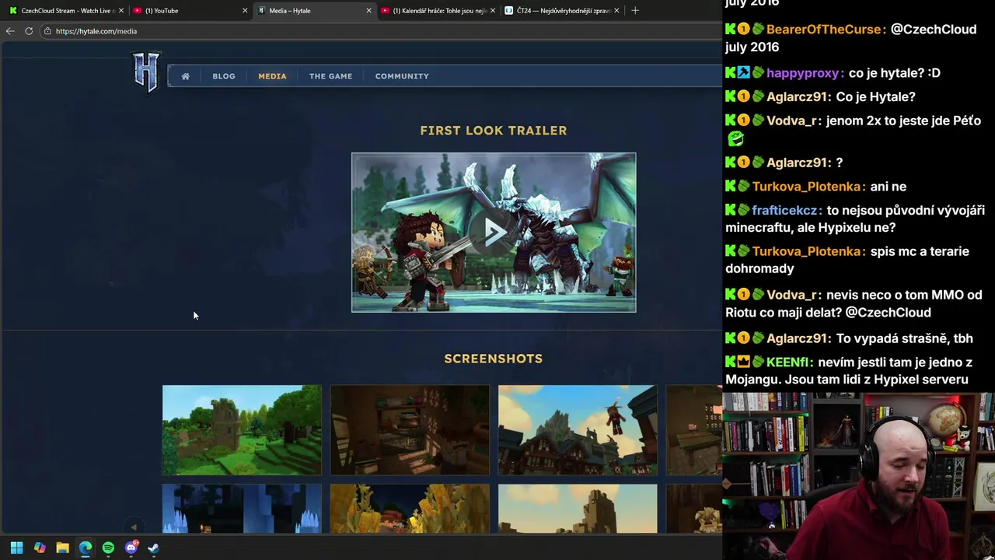The image size is (995, 560).
Task: Go to Hytale home via house icon
Action: click(185, 76)
